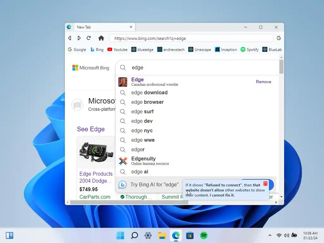Click the battery tray icon

[x=294, y=235]
